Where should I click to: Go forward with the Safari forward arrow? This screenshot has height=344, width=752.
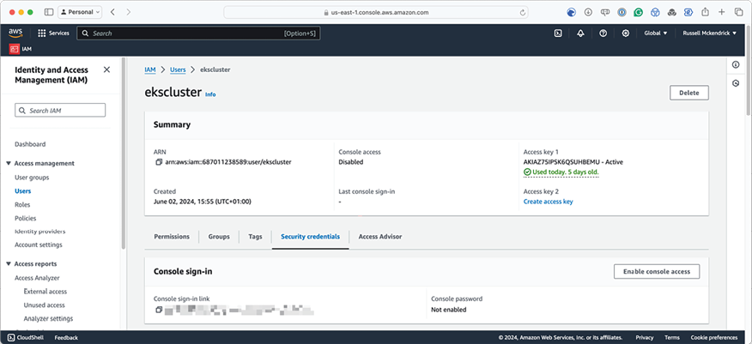click(128, 12)
